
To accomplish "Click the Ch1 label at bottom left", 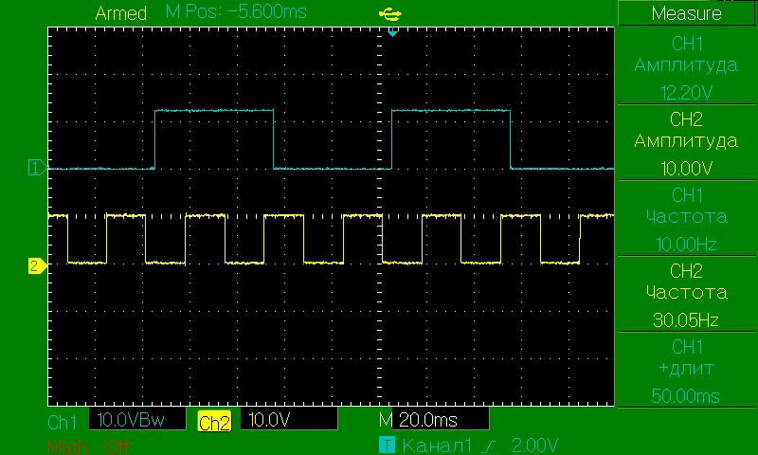I will tap(62, 423).
